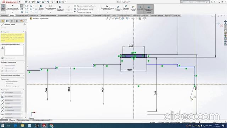This screenshot has width=227, height=128.
Task: Open the ConfigurationManager panel tab icon
Action: (12, 21)
